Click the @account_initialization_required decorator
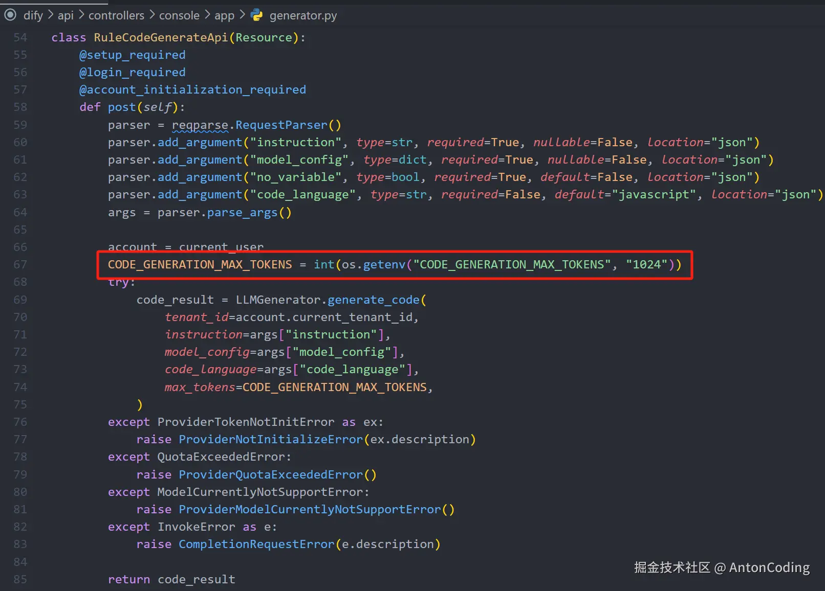This screenshot has height=591, width=825. (x=192, y=89)
